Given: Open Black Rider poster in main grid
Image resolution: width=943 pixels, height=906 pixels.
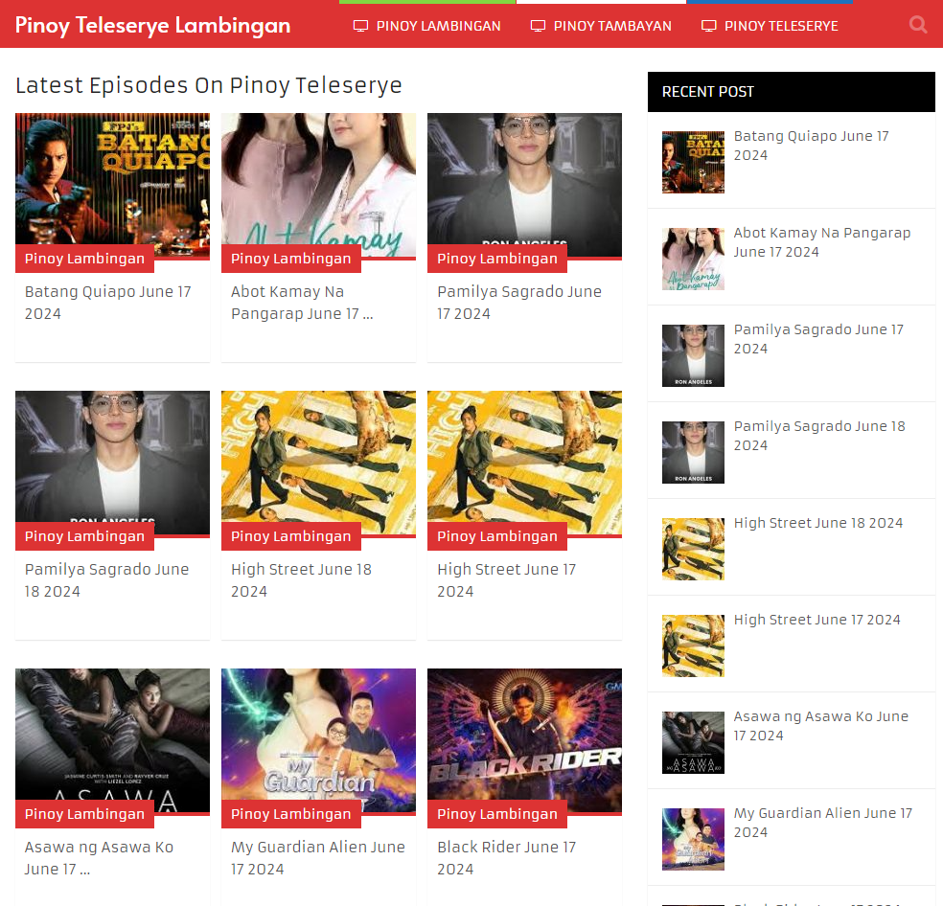Looking at the screenshot, I should (524, 735).
